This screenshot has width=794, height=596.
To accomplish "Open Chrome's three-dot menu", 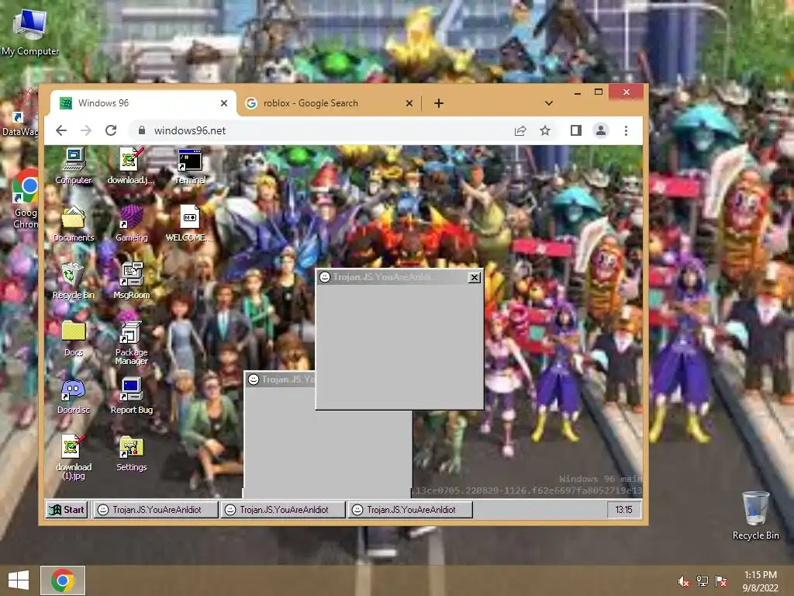I will 626,130.
